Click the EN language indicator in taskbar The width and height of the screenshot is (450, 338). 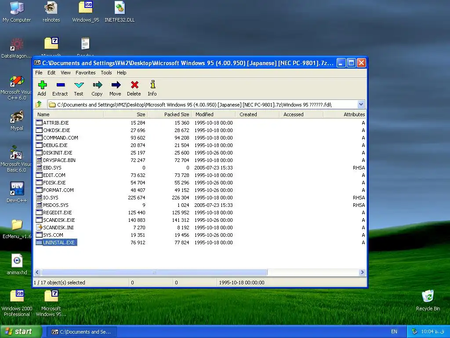click(x=394, y=332)
